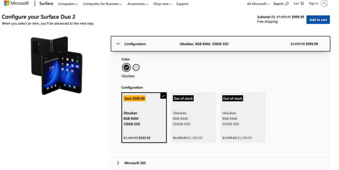339x170 pixels.
Task: Click the Add to cart button
Action: tap(318, 20)
